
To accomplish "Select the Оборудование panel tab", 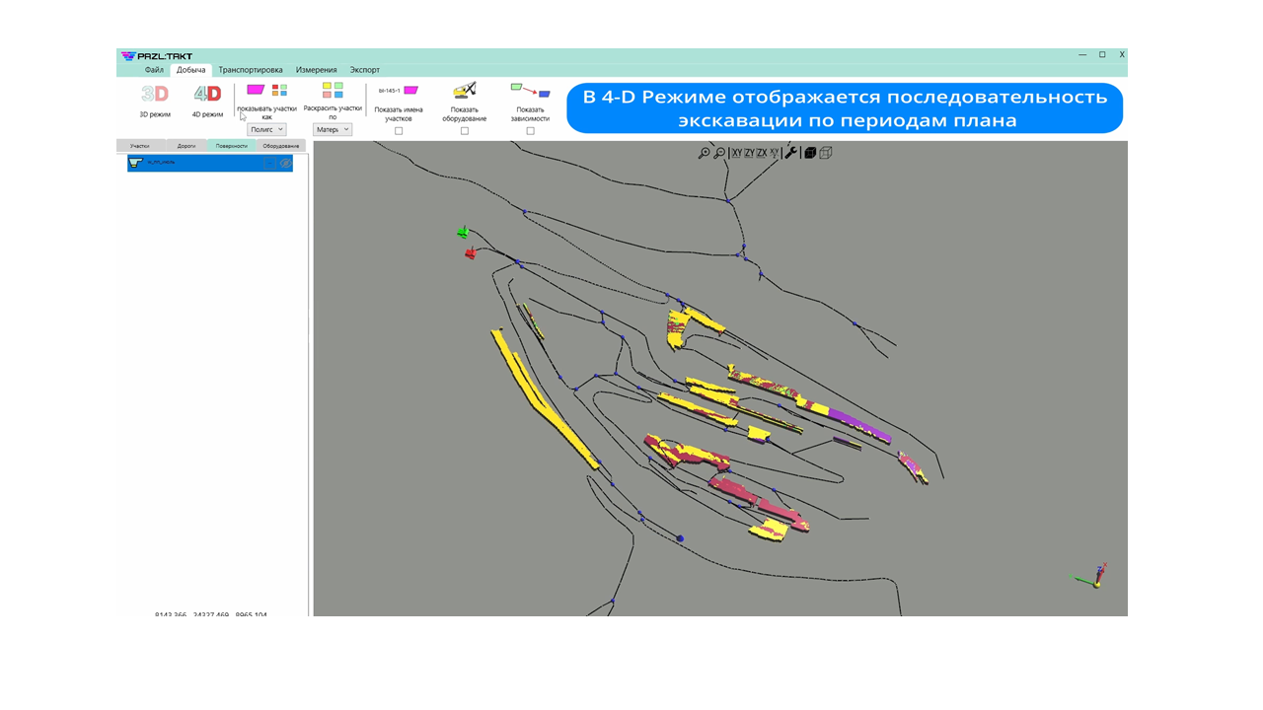I will click(x=281, y=146).
